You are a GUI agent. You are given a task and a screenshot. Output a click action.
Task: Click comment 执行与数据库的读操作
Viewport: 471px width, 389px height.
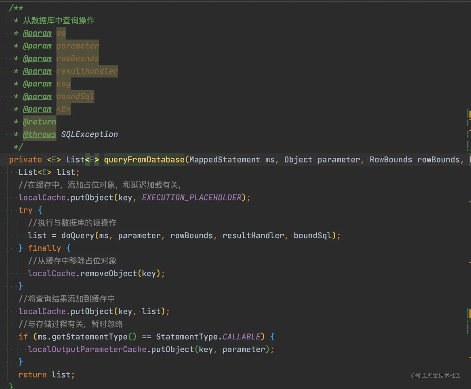point(72,223)
